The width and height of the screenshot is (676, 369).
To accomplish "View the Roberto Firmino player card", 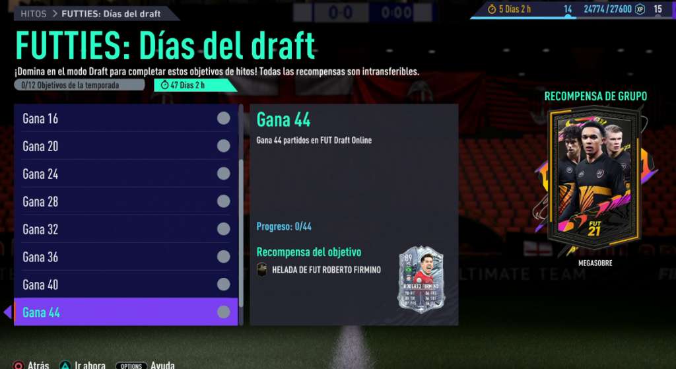I will click(421, 280).
